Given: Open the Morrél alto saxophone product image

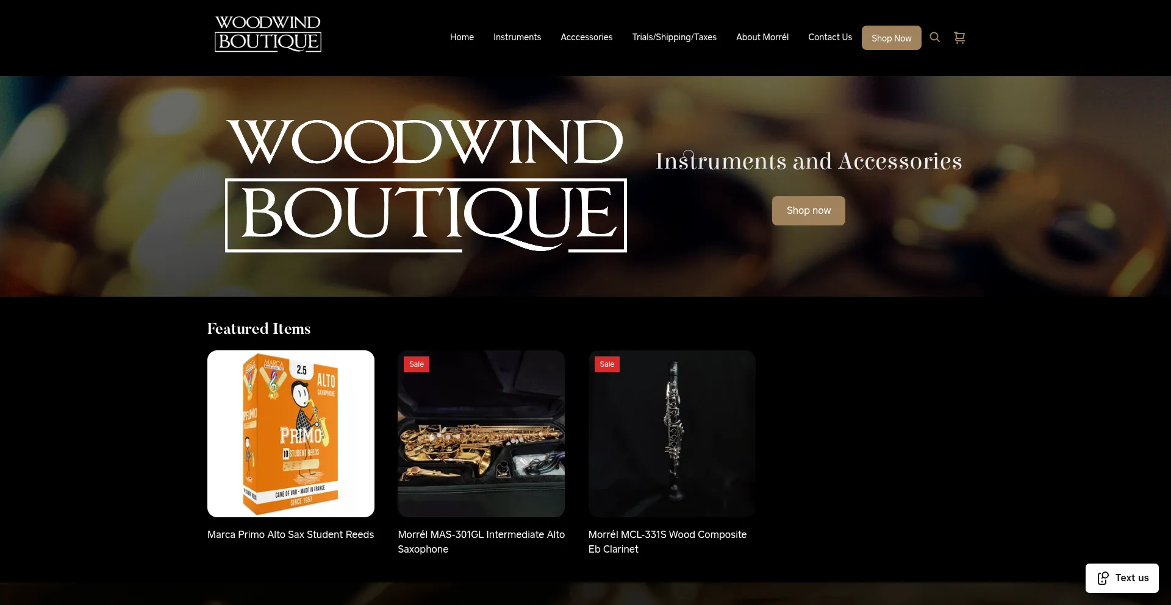Looking at the screenshot, I should coord(481,434).
